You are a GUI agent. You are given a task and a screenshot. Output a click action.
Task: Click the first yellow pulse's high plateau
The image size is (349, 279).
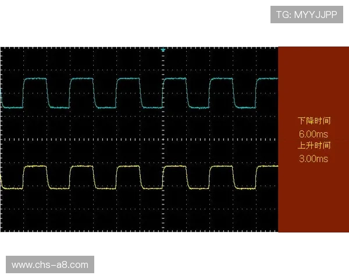[x=34, y=167]
